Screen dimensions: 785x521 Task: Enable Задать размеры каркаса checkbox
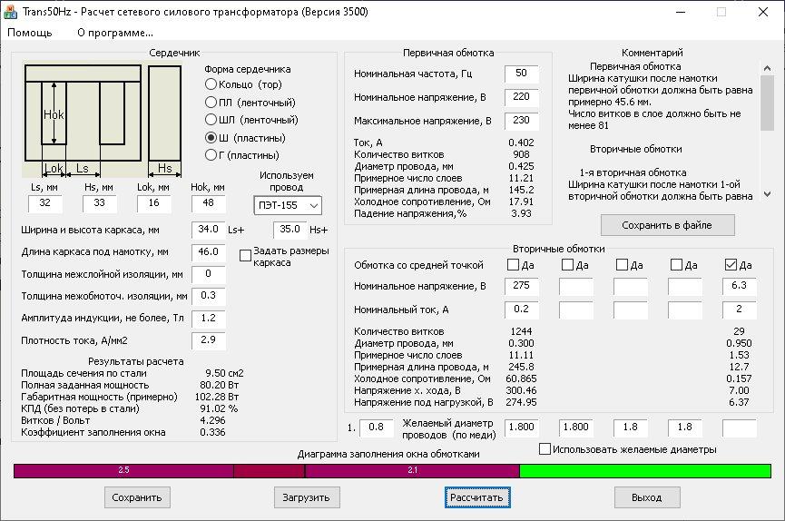[246, 256]
